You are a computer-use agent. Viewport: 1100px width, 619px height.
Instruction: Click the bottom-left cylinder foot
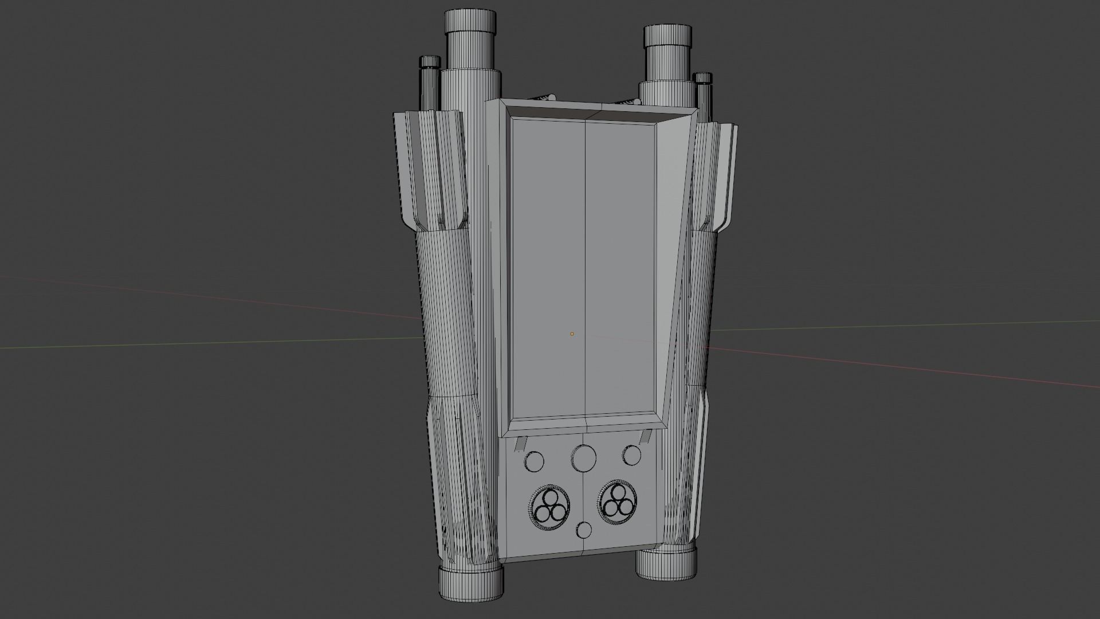click(471, 583)
